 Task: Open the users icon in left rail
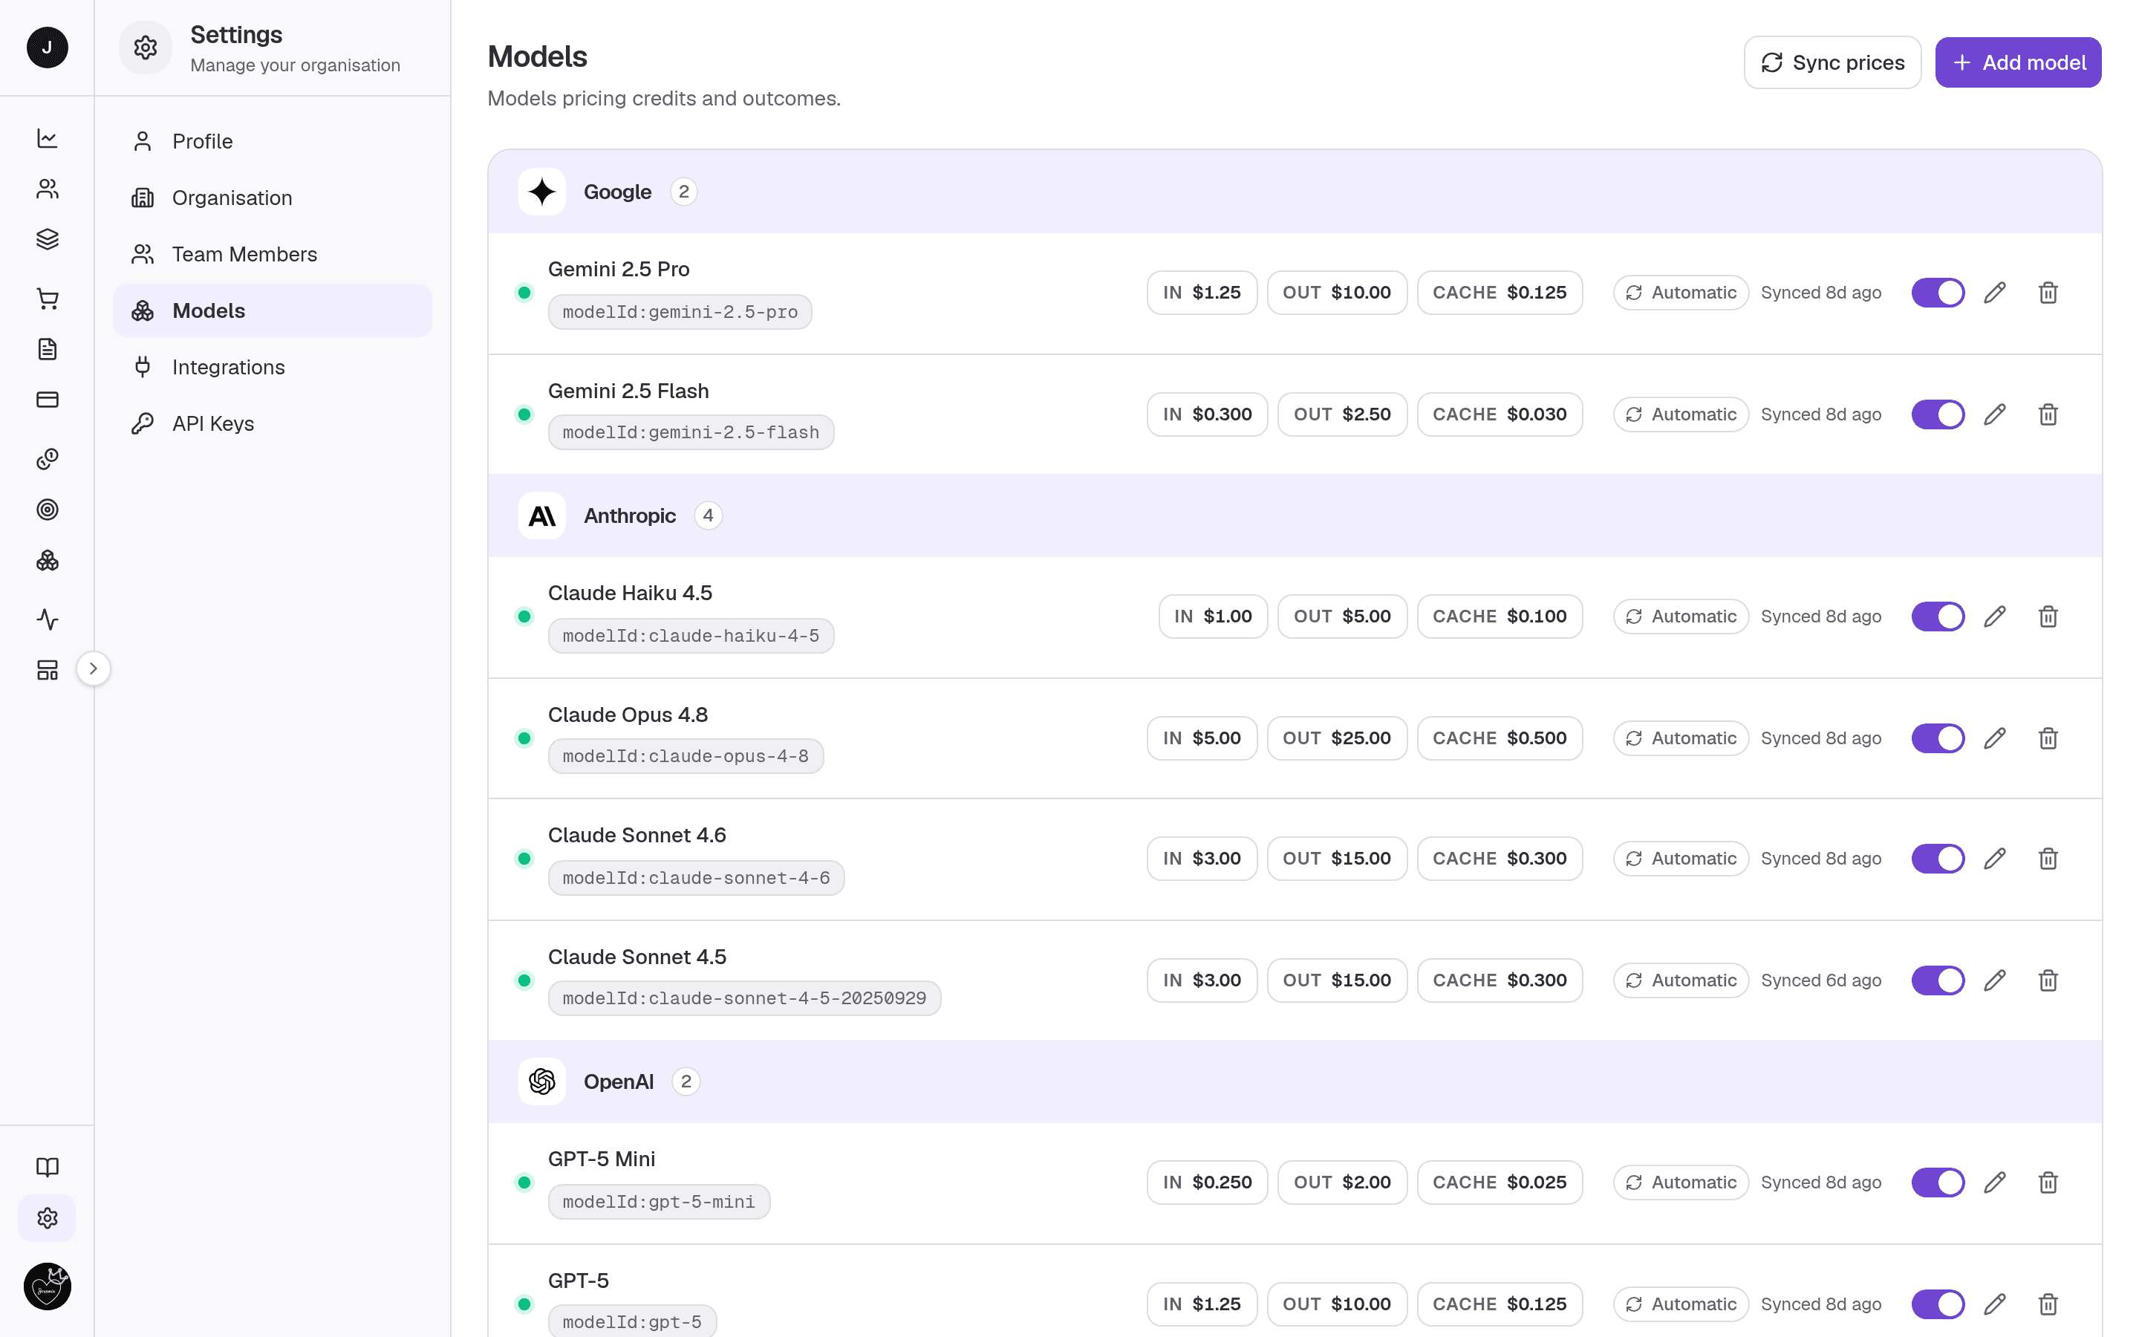click(x=47, y=189)
